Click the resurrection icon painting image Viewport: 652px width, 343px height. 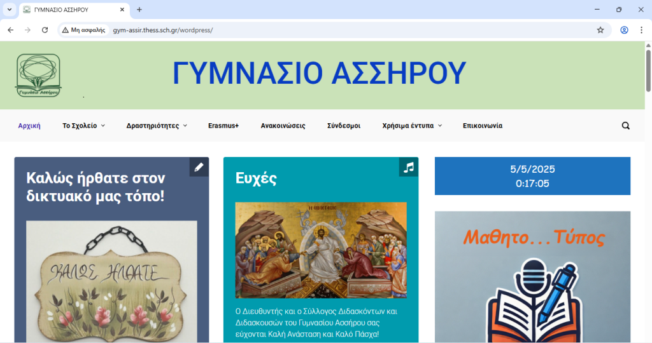click(321, 250)
